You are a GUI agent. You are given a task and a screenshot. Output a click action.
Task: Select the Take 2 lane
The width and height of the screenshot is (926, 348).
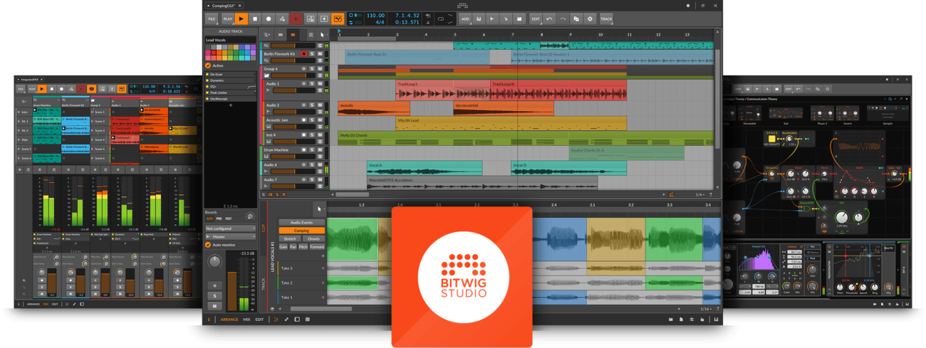[x=301, y=283]
